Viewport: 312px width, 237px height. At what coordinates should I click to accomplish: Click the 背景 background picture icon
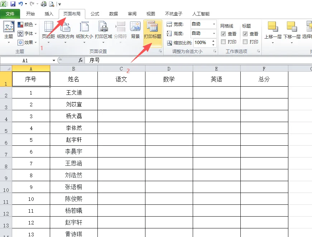coord(135,26)
